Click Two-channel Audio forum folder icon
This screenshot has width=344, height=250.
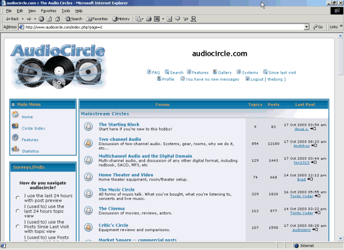(x=88, y=143)
